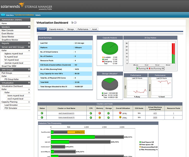This screenshot has width=189, height=157.
Task: Select fs1.myandi.local server
Action: pos(11,60)
